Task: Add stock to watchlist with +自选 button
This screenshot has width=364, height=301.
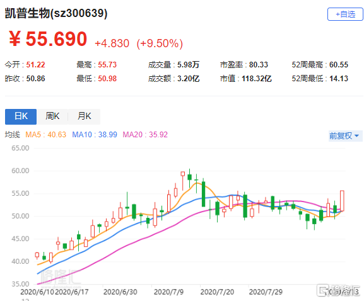Action: (345, 14)
